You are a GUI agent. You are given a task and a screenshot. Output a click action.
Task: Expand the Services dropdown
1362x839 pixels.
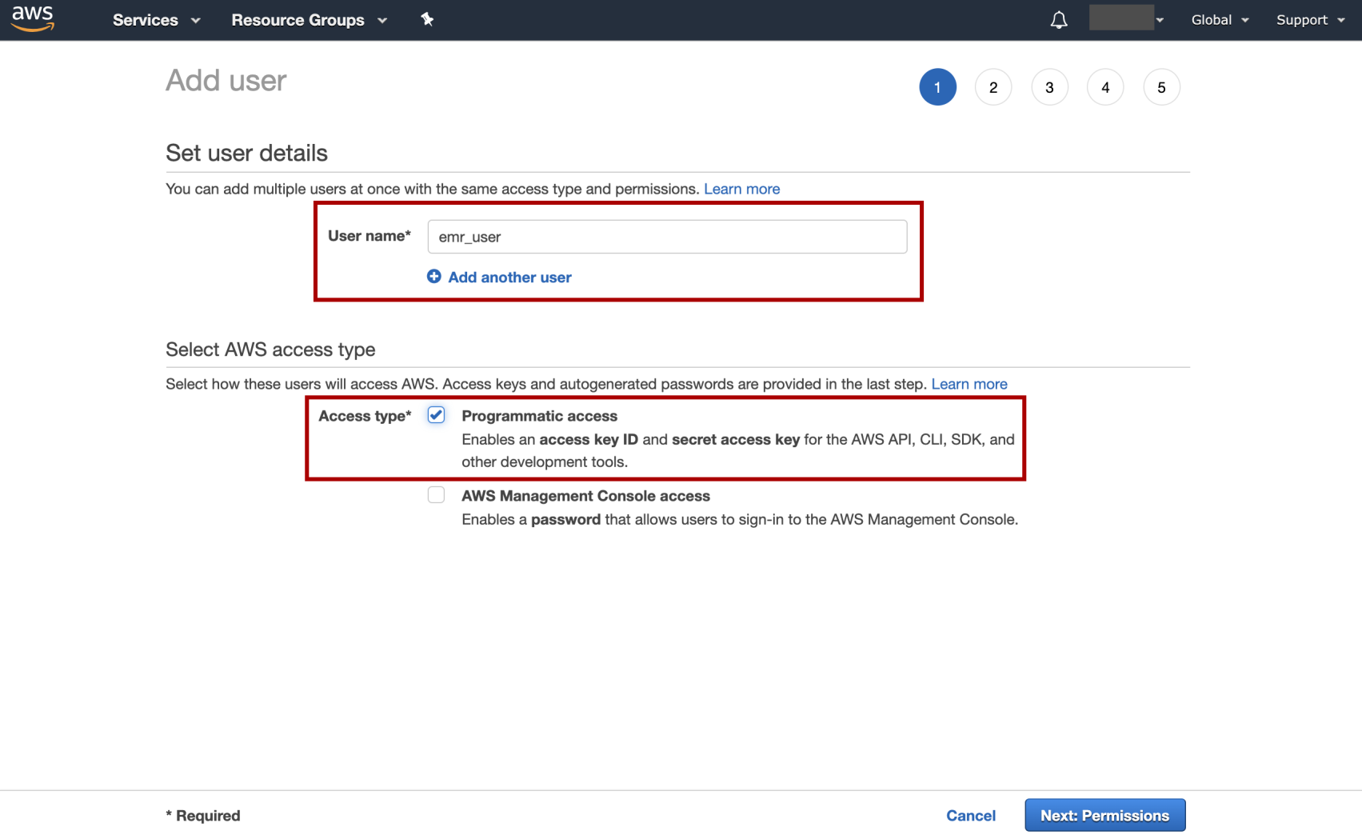click(x=156, y=20)
